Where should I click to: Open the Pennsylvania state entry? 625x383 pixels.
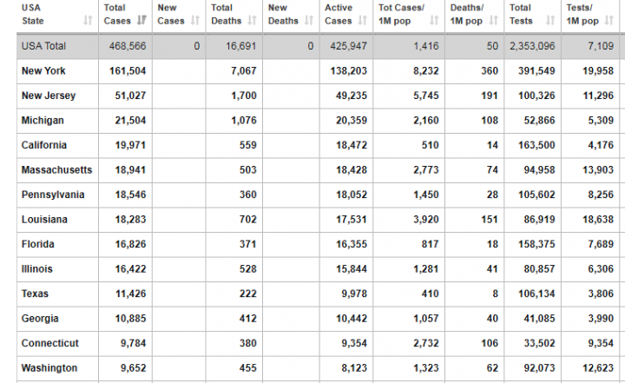click(x=53, y=195)
